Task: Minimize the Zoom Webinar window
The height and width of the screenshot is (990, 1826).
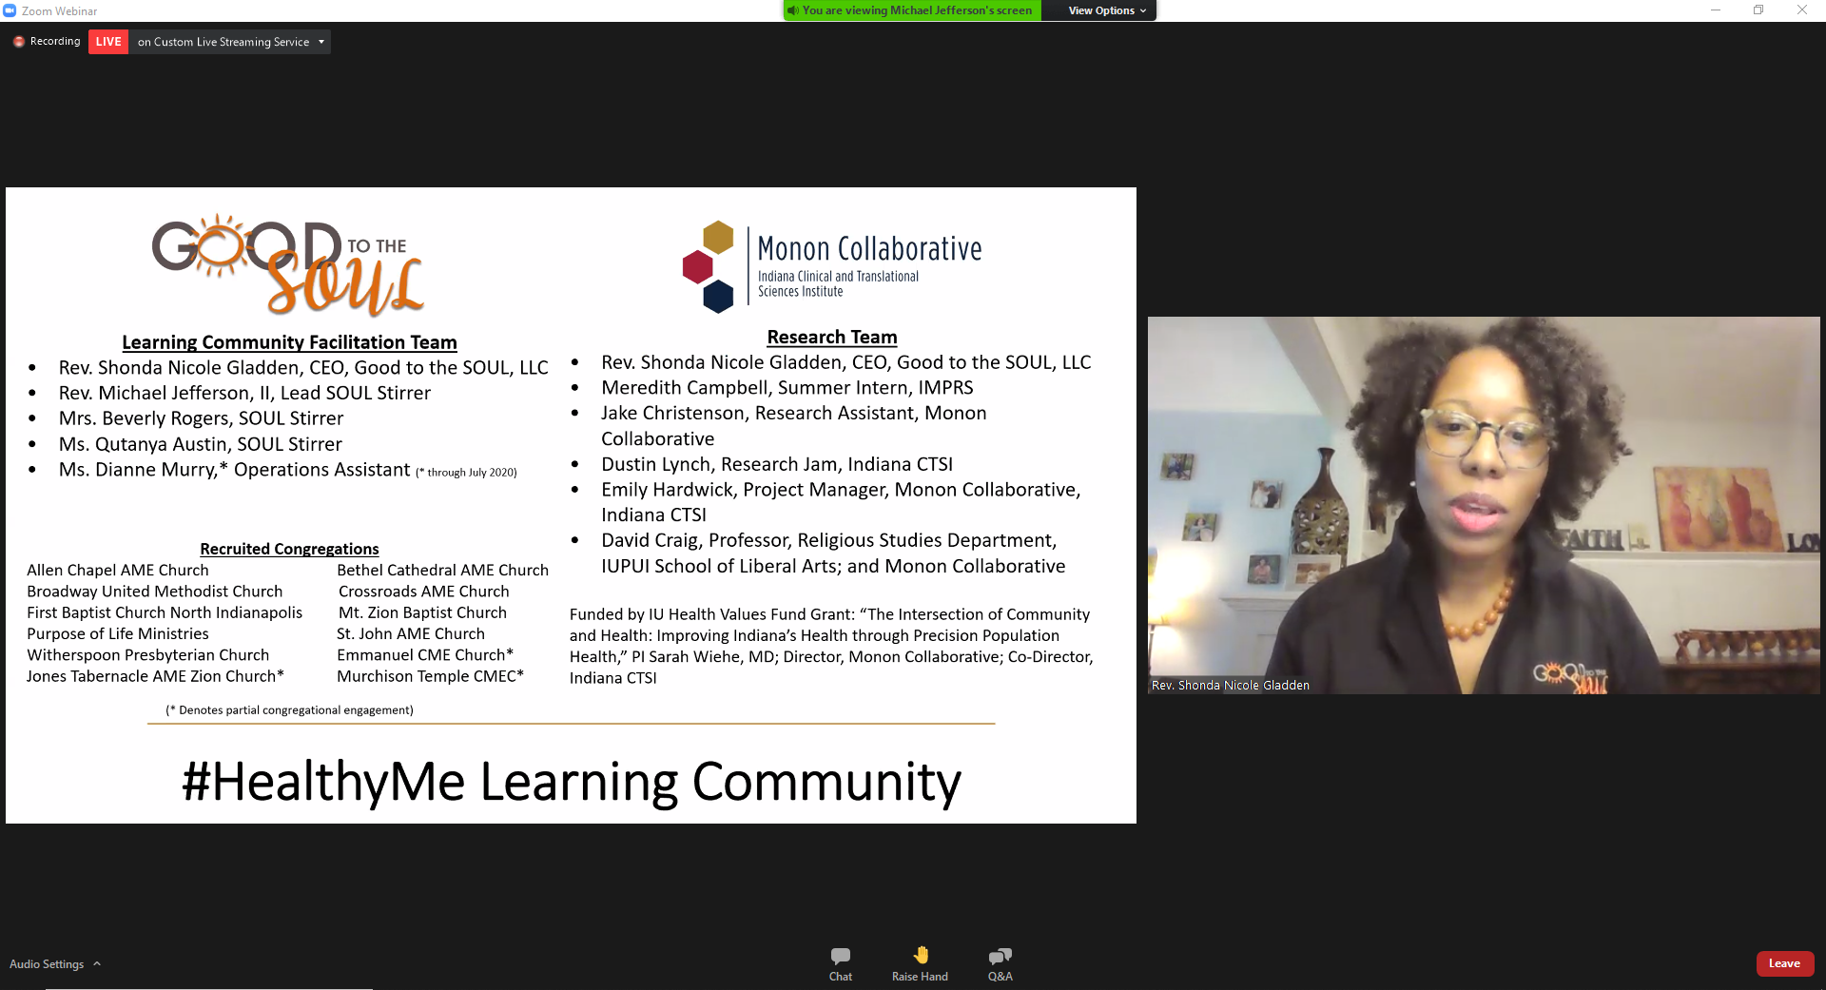Action: pyautogui.click(x=1716, y=10)
